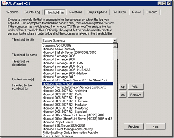The width and height of the screenshot is (174, 138).
Task: Go to the Execute tab
Action: [x=152, y=12]
